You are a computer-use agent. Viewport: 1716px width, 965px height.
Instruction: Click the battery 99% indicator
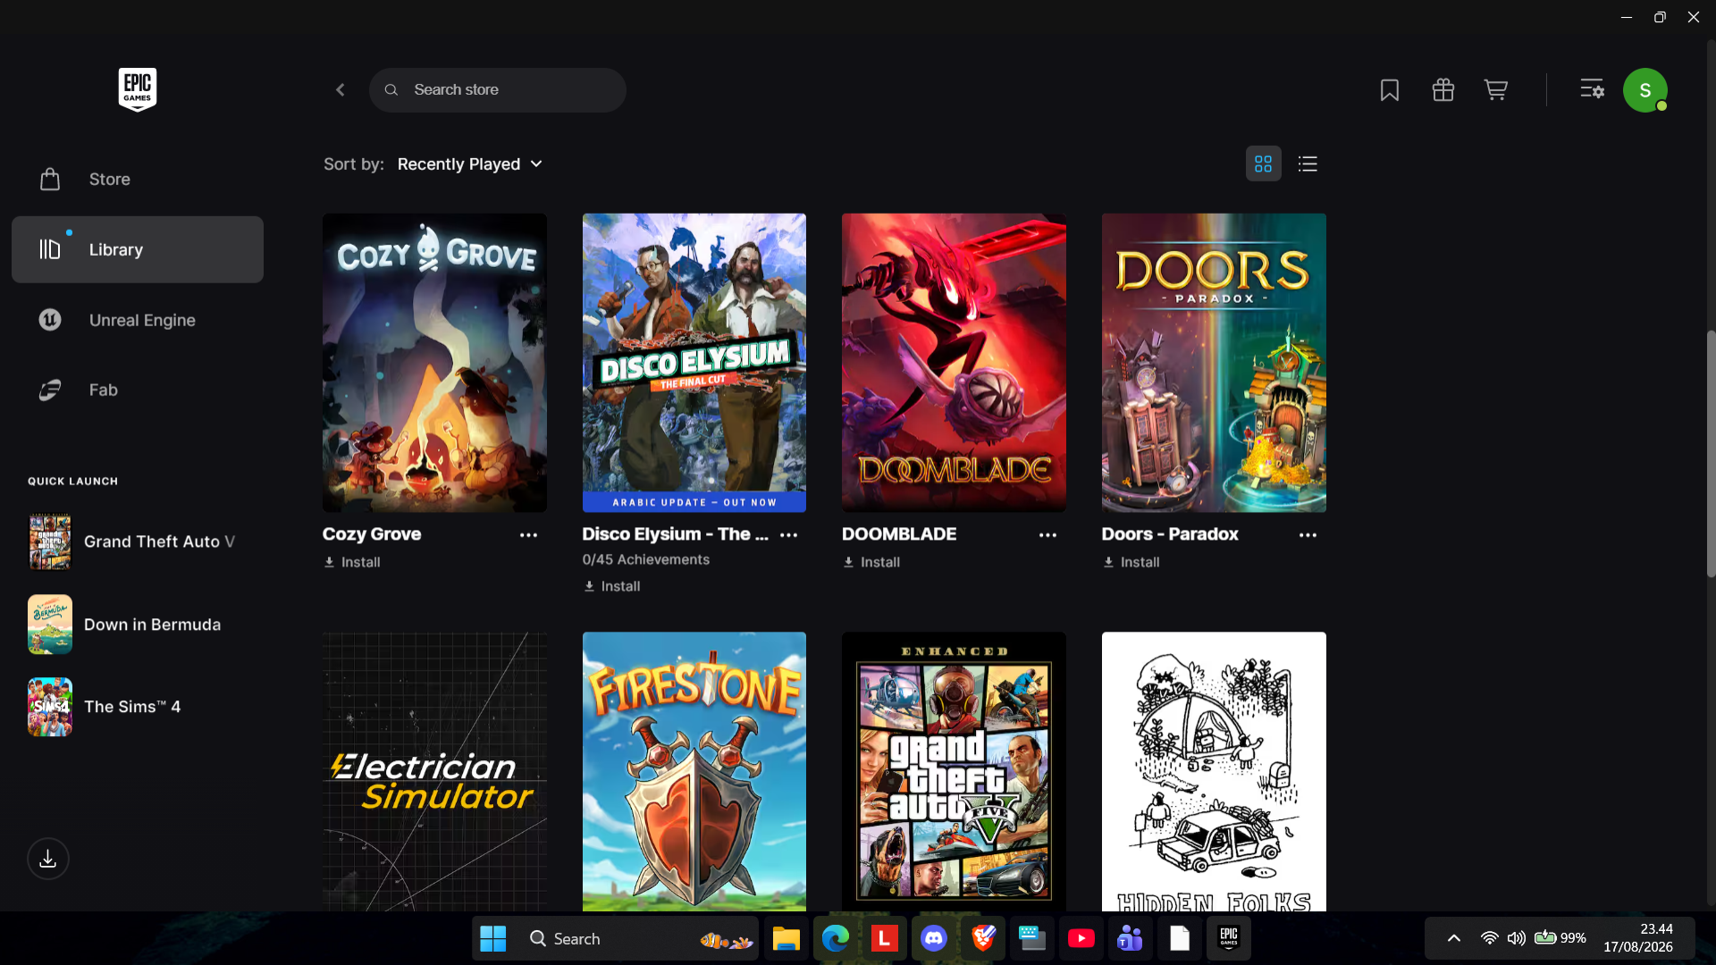click(x=1560, y=938)
